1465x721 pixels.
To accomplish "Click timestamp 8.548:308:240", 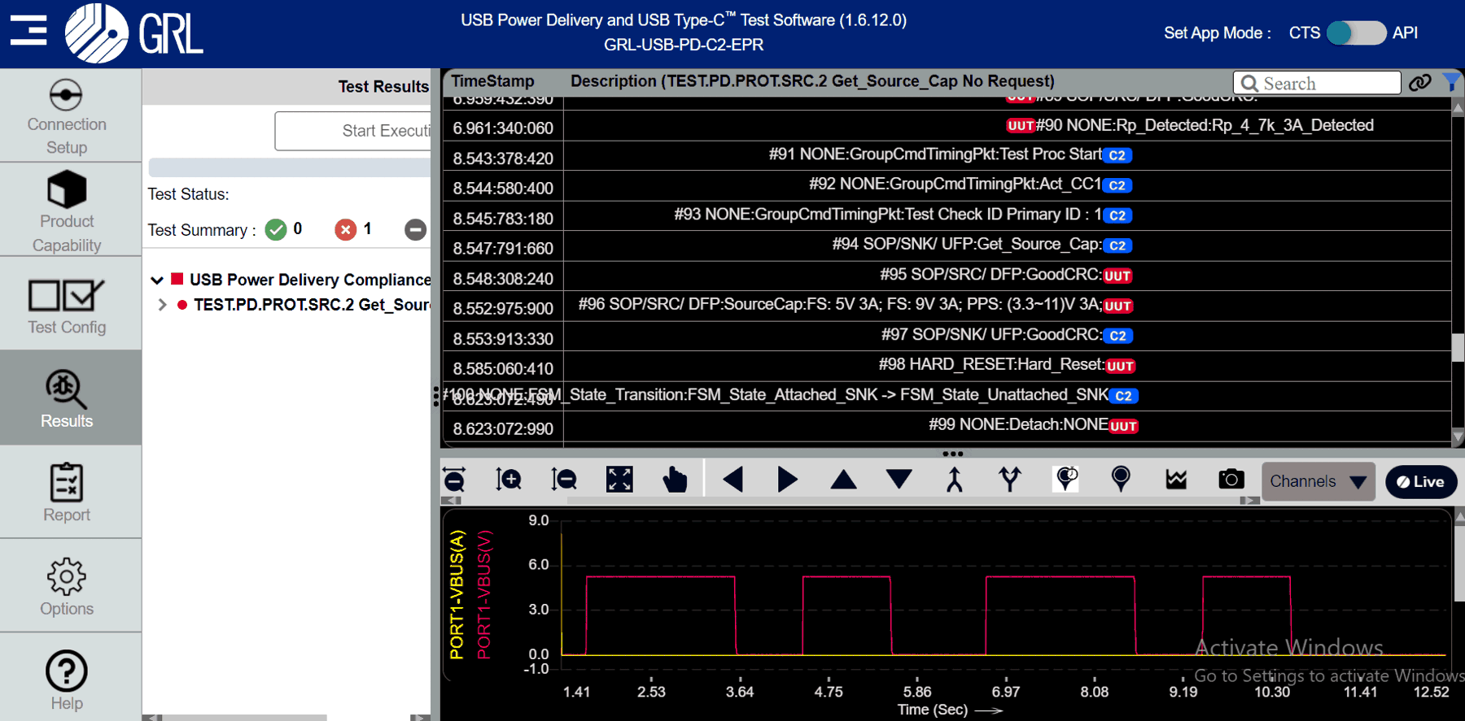I will 503,279.
